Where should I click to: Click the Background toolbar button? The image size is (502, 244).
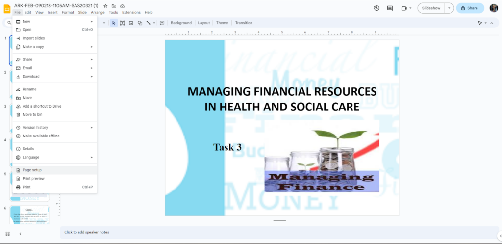tap(181, 23)
